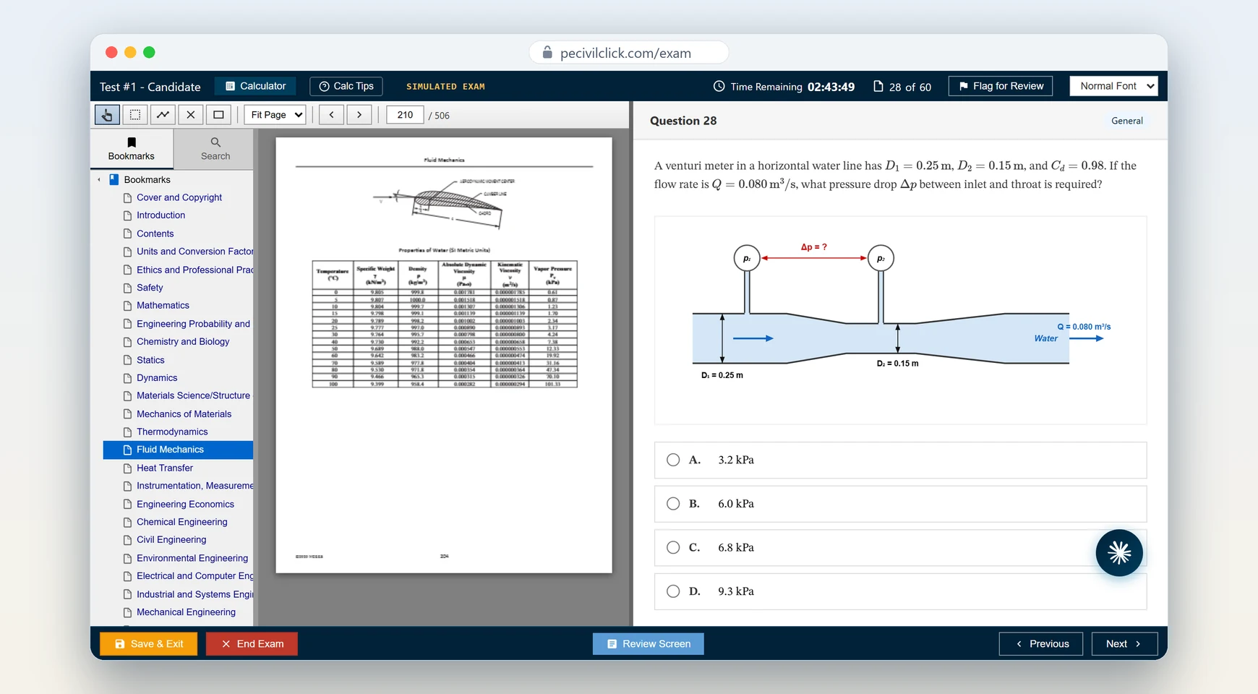Open the Civil Engineering bookmark

click(x=171, y=539)
